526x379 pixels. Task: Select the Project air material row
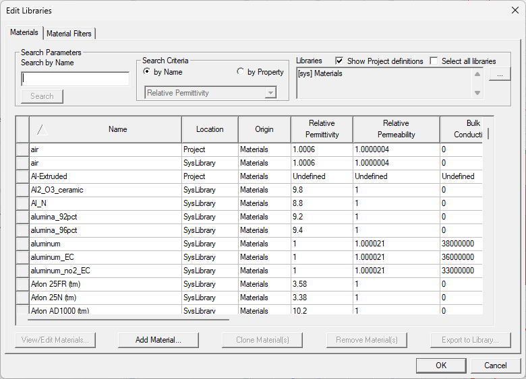[249, 149]
